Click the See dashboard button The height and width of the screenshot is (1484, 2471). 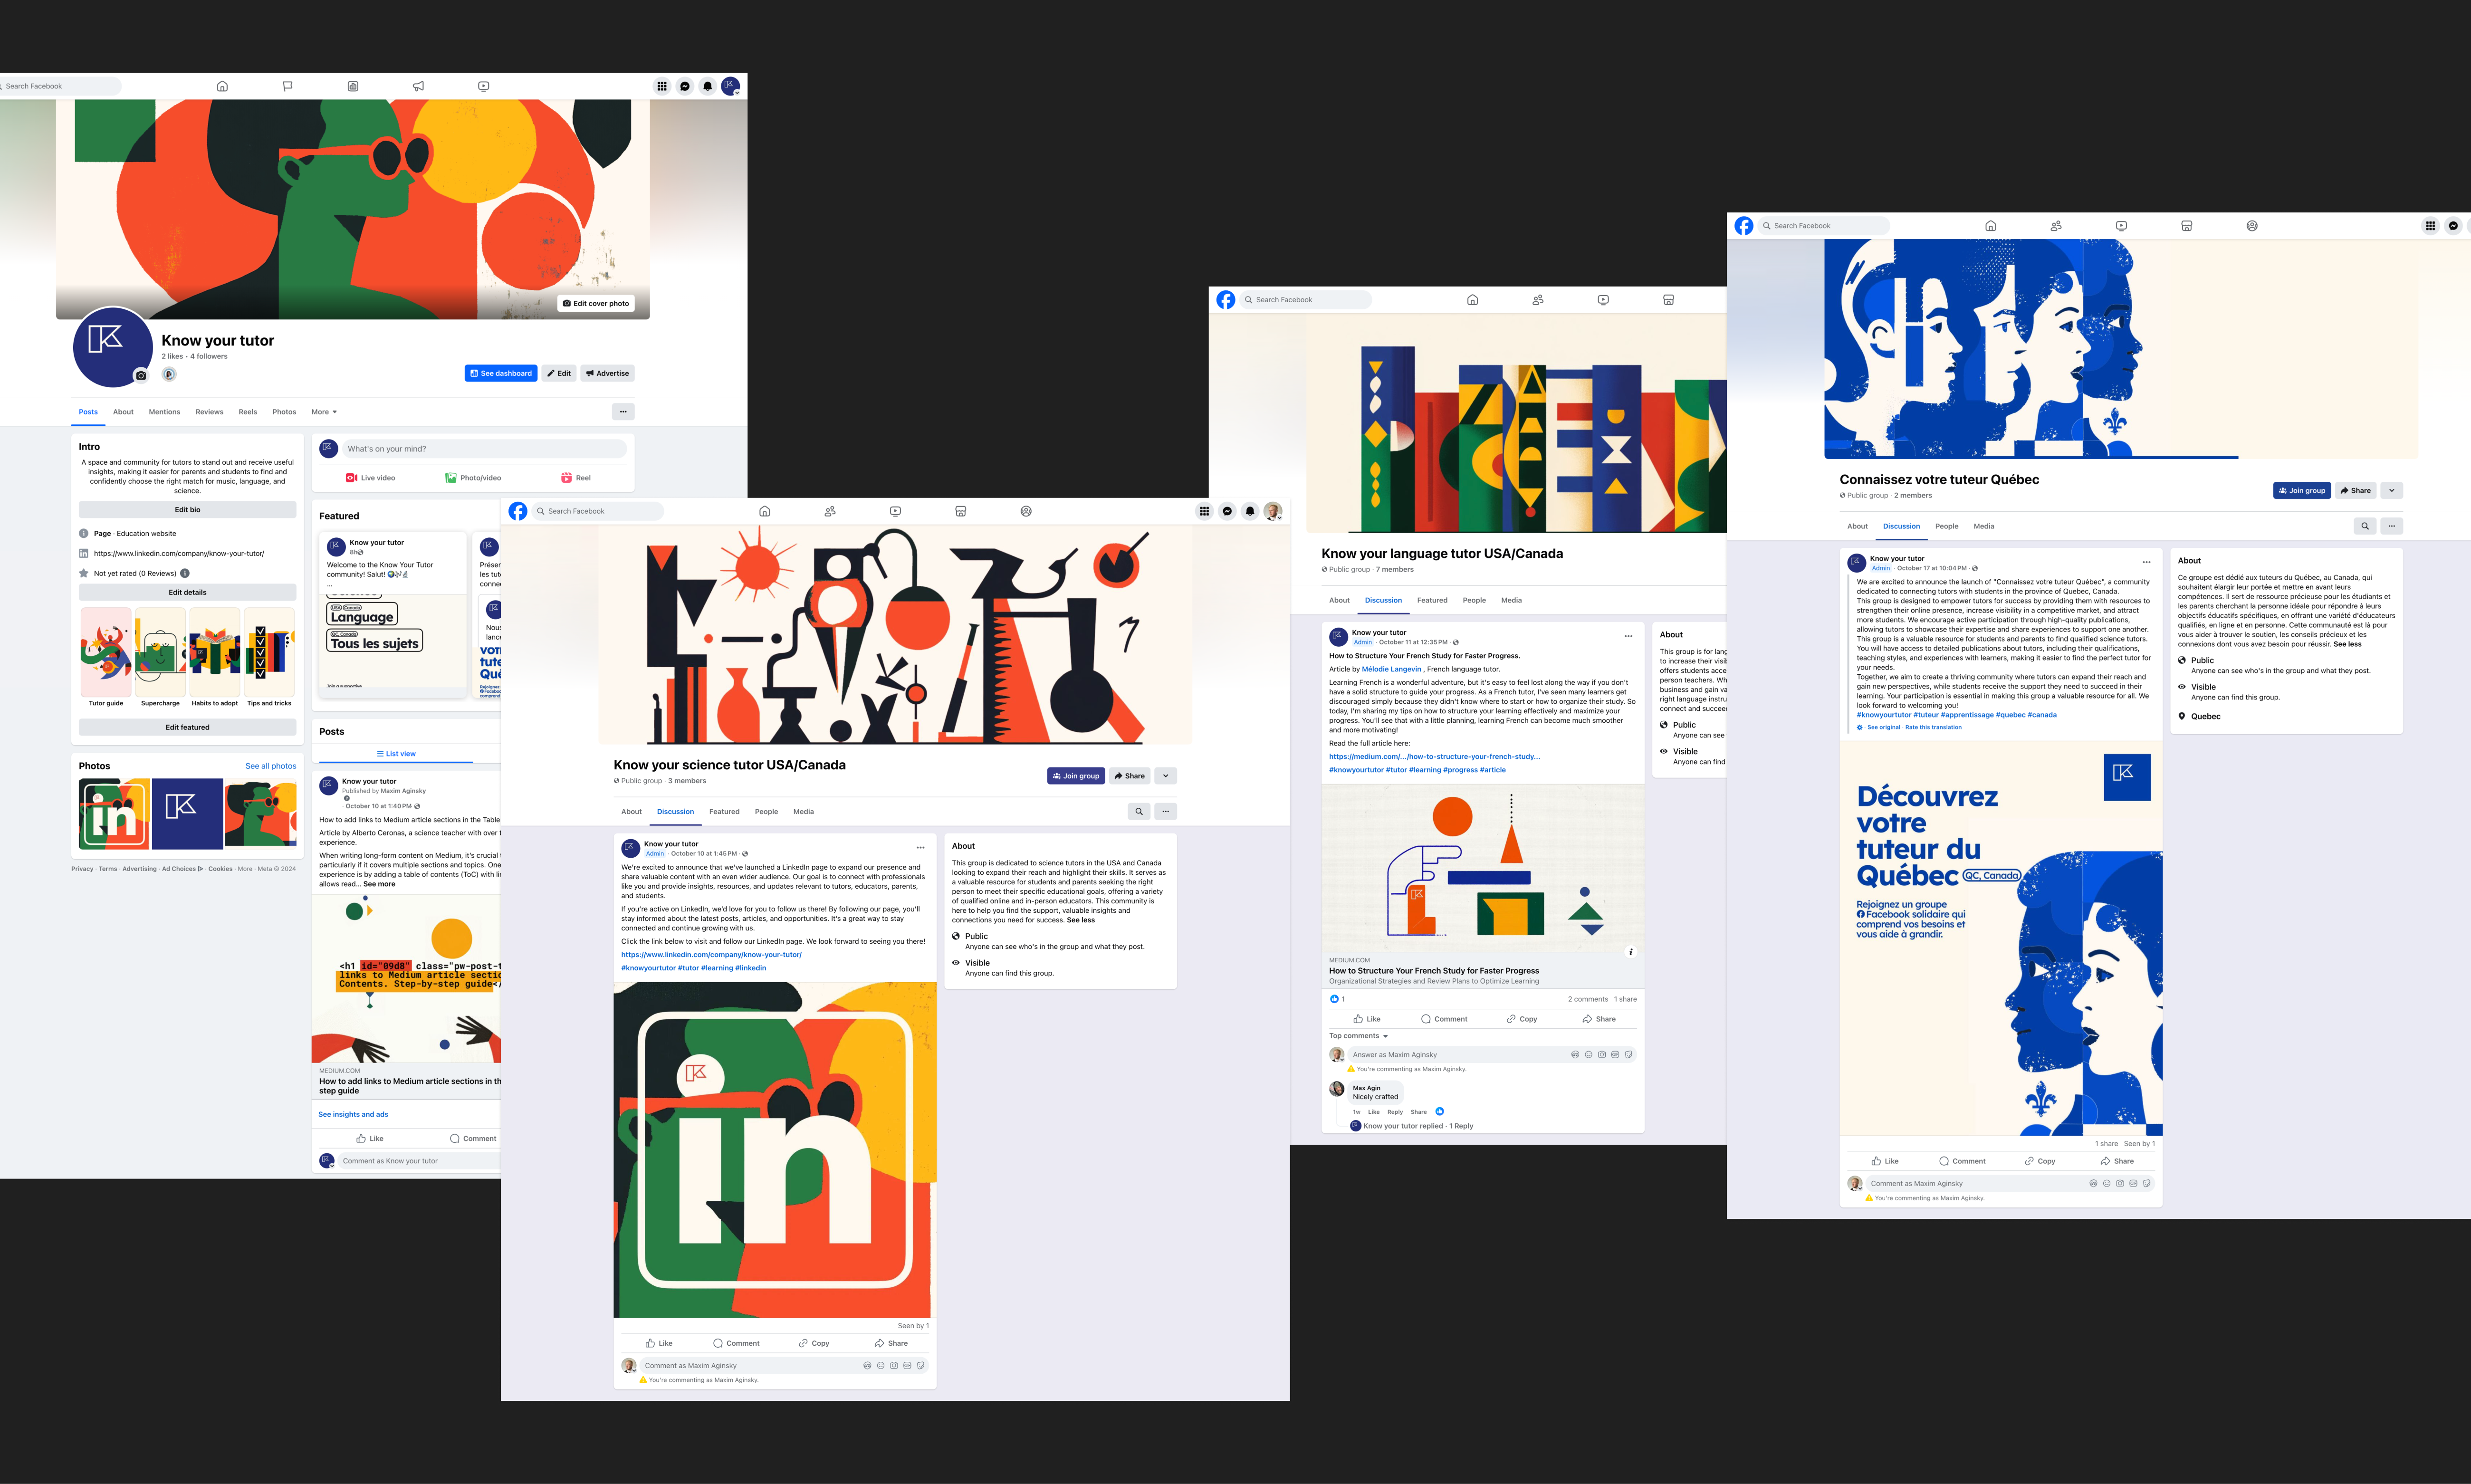tap(501, 373)
